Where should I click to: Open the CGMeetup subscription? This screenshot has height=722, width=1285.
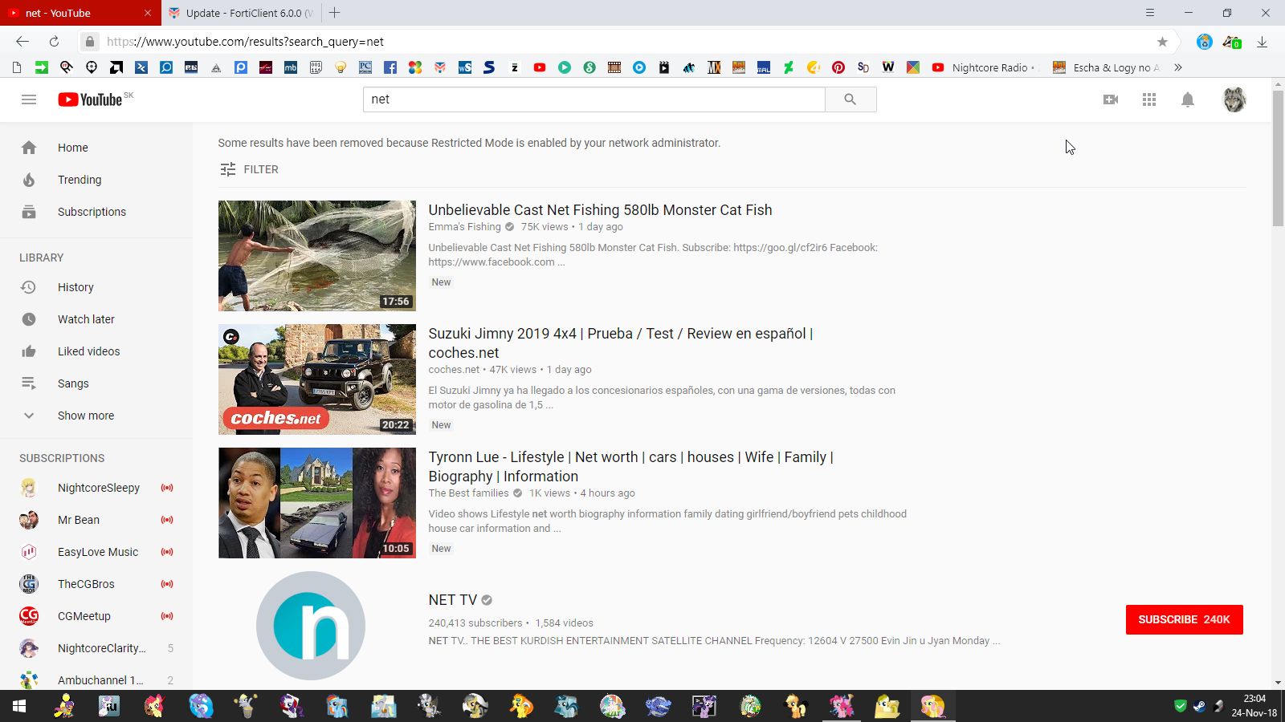point(96,616)
